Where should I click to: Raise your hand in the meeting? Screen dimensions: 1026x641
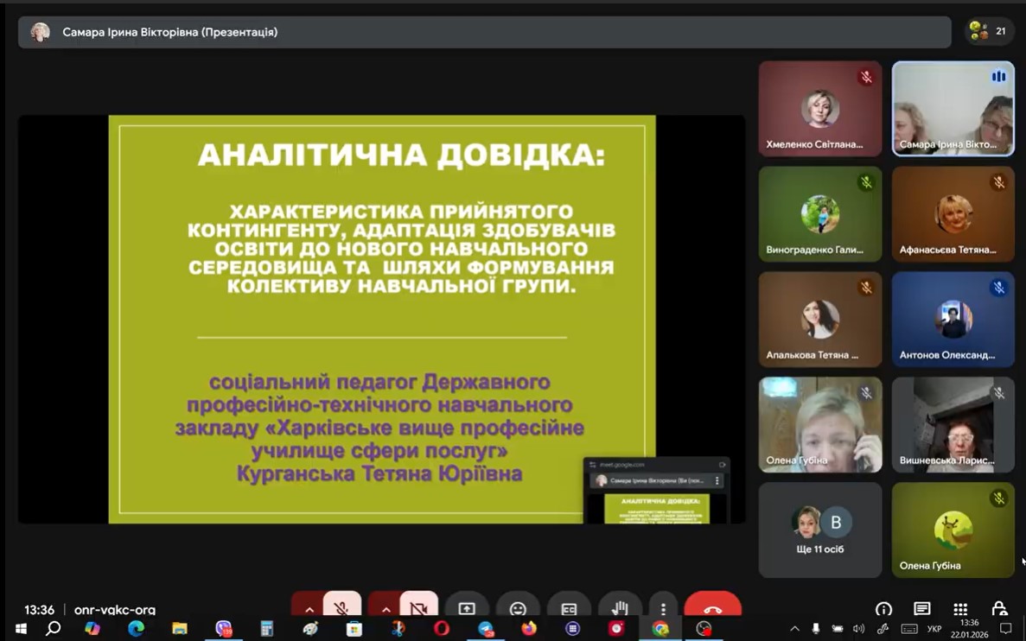pos(619,608)
